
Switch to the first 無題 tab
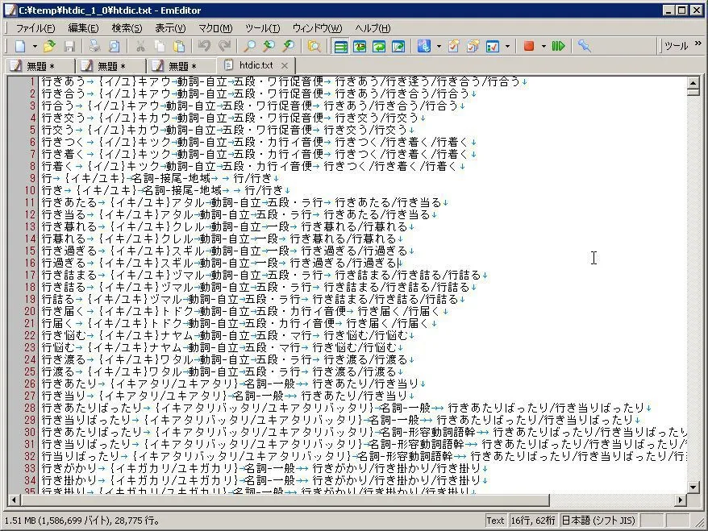coord(40,66)
